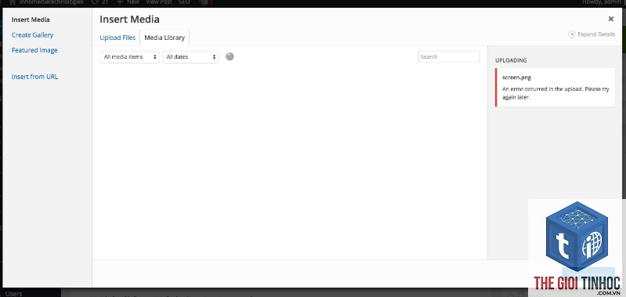
Task: Select Insert Media in the left menu
Action: point(31,20)
